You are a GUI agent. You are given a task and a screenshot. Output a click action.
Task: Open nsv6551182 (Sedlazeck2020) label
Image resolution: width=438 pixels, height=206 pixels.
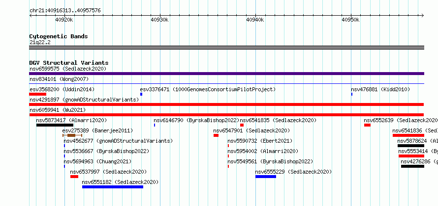tap(120, 182)
